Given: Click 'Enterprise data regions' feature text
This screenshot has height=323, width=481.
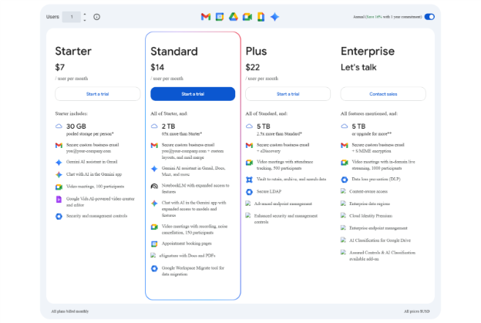Looking at the screenshot, I should tap(369, 204).
